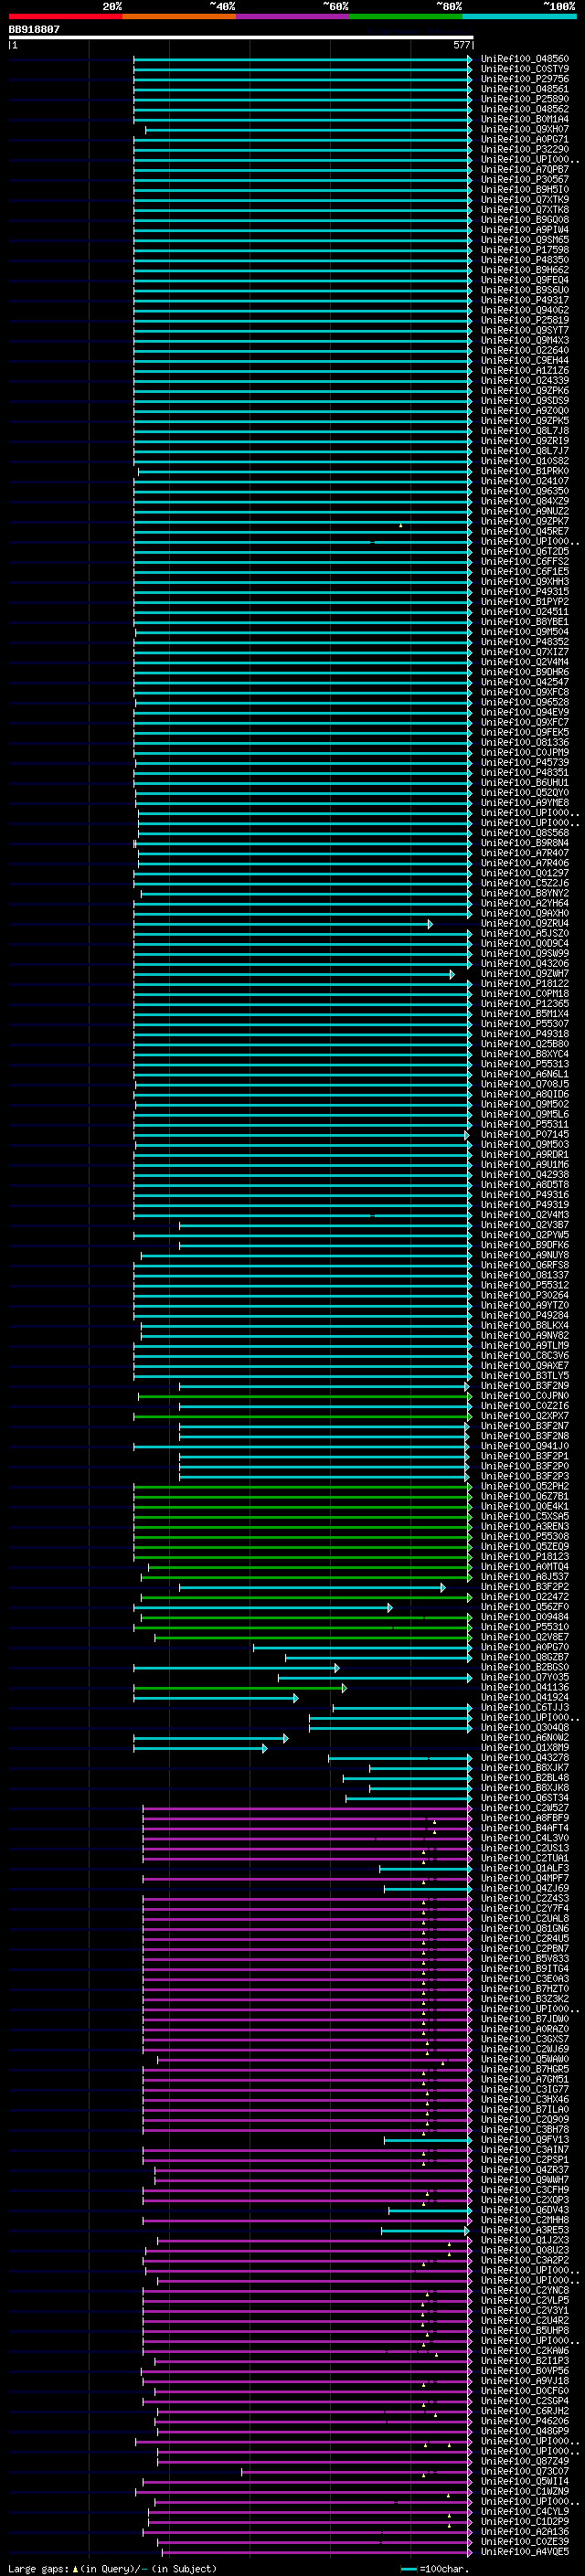Select label UniRef100_B5UHP8
Screen dimensions: 585x2576
click(x=525, y=2330)
